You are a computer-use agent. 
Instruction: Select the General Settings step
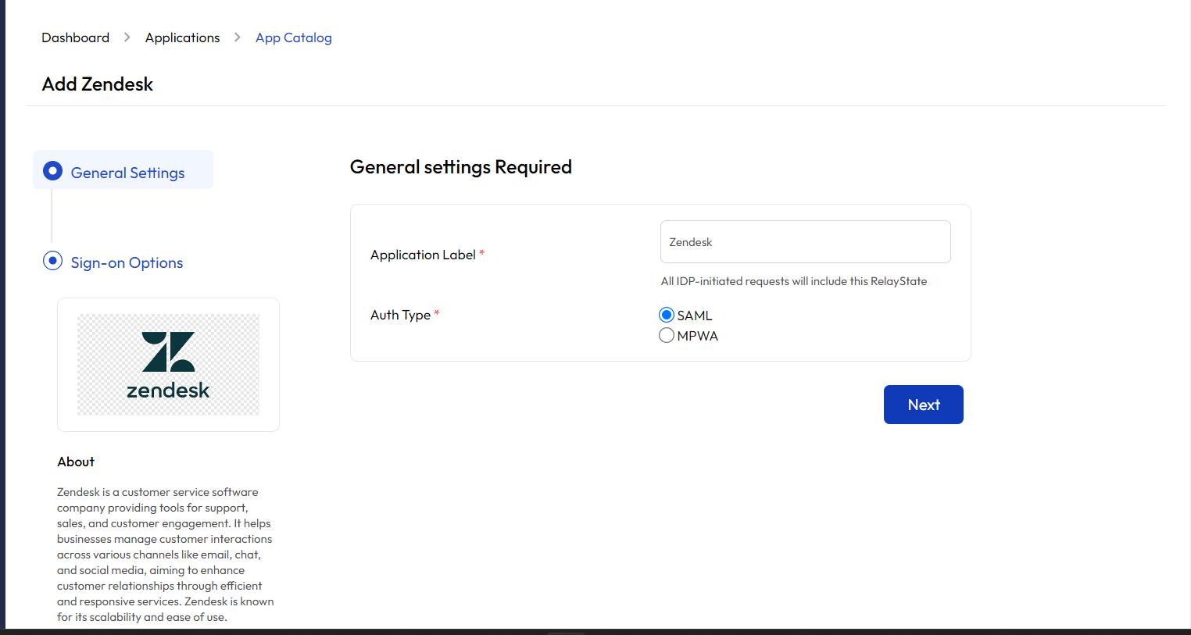click(123, 169)
